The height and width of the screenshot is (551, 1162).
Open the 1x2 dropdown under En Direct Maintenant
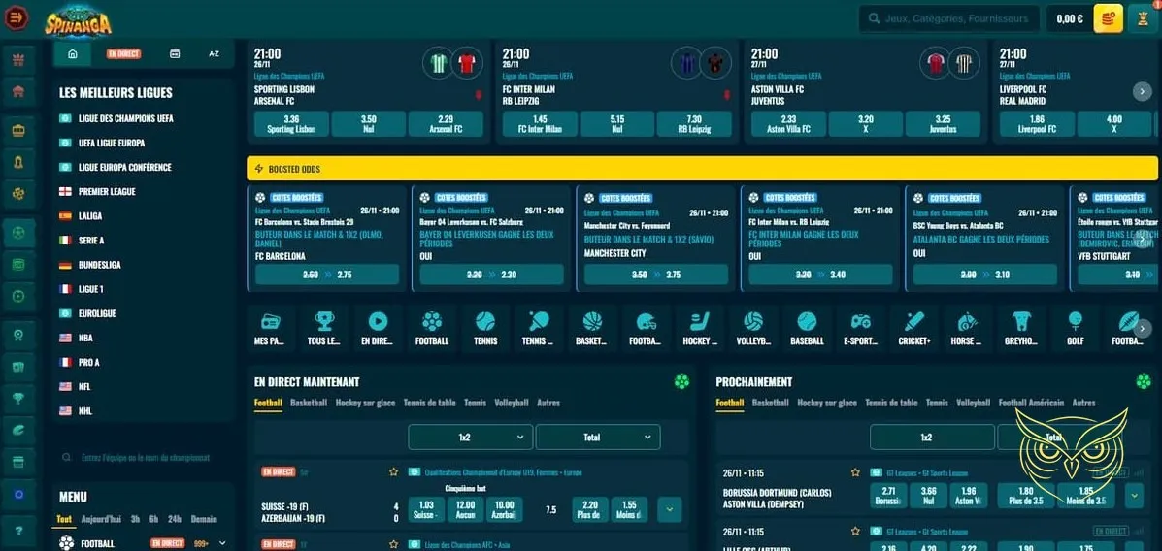pyautogui.click(x=471, y=437)
